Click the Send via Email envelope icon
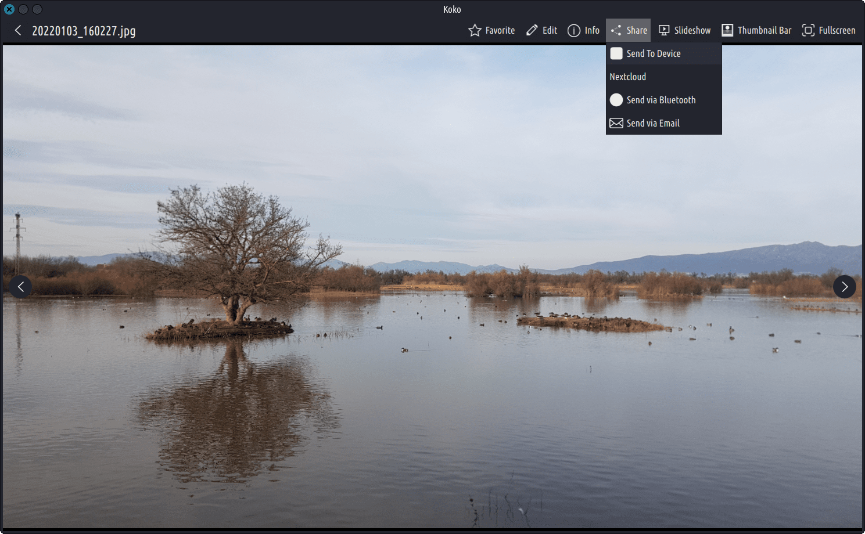The image size is (865, 534). tap(616, 123)
